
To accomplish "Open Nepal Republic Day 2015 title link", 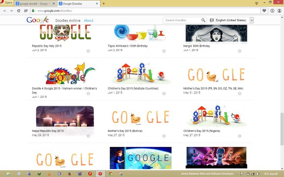I will tap(48, 131).
